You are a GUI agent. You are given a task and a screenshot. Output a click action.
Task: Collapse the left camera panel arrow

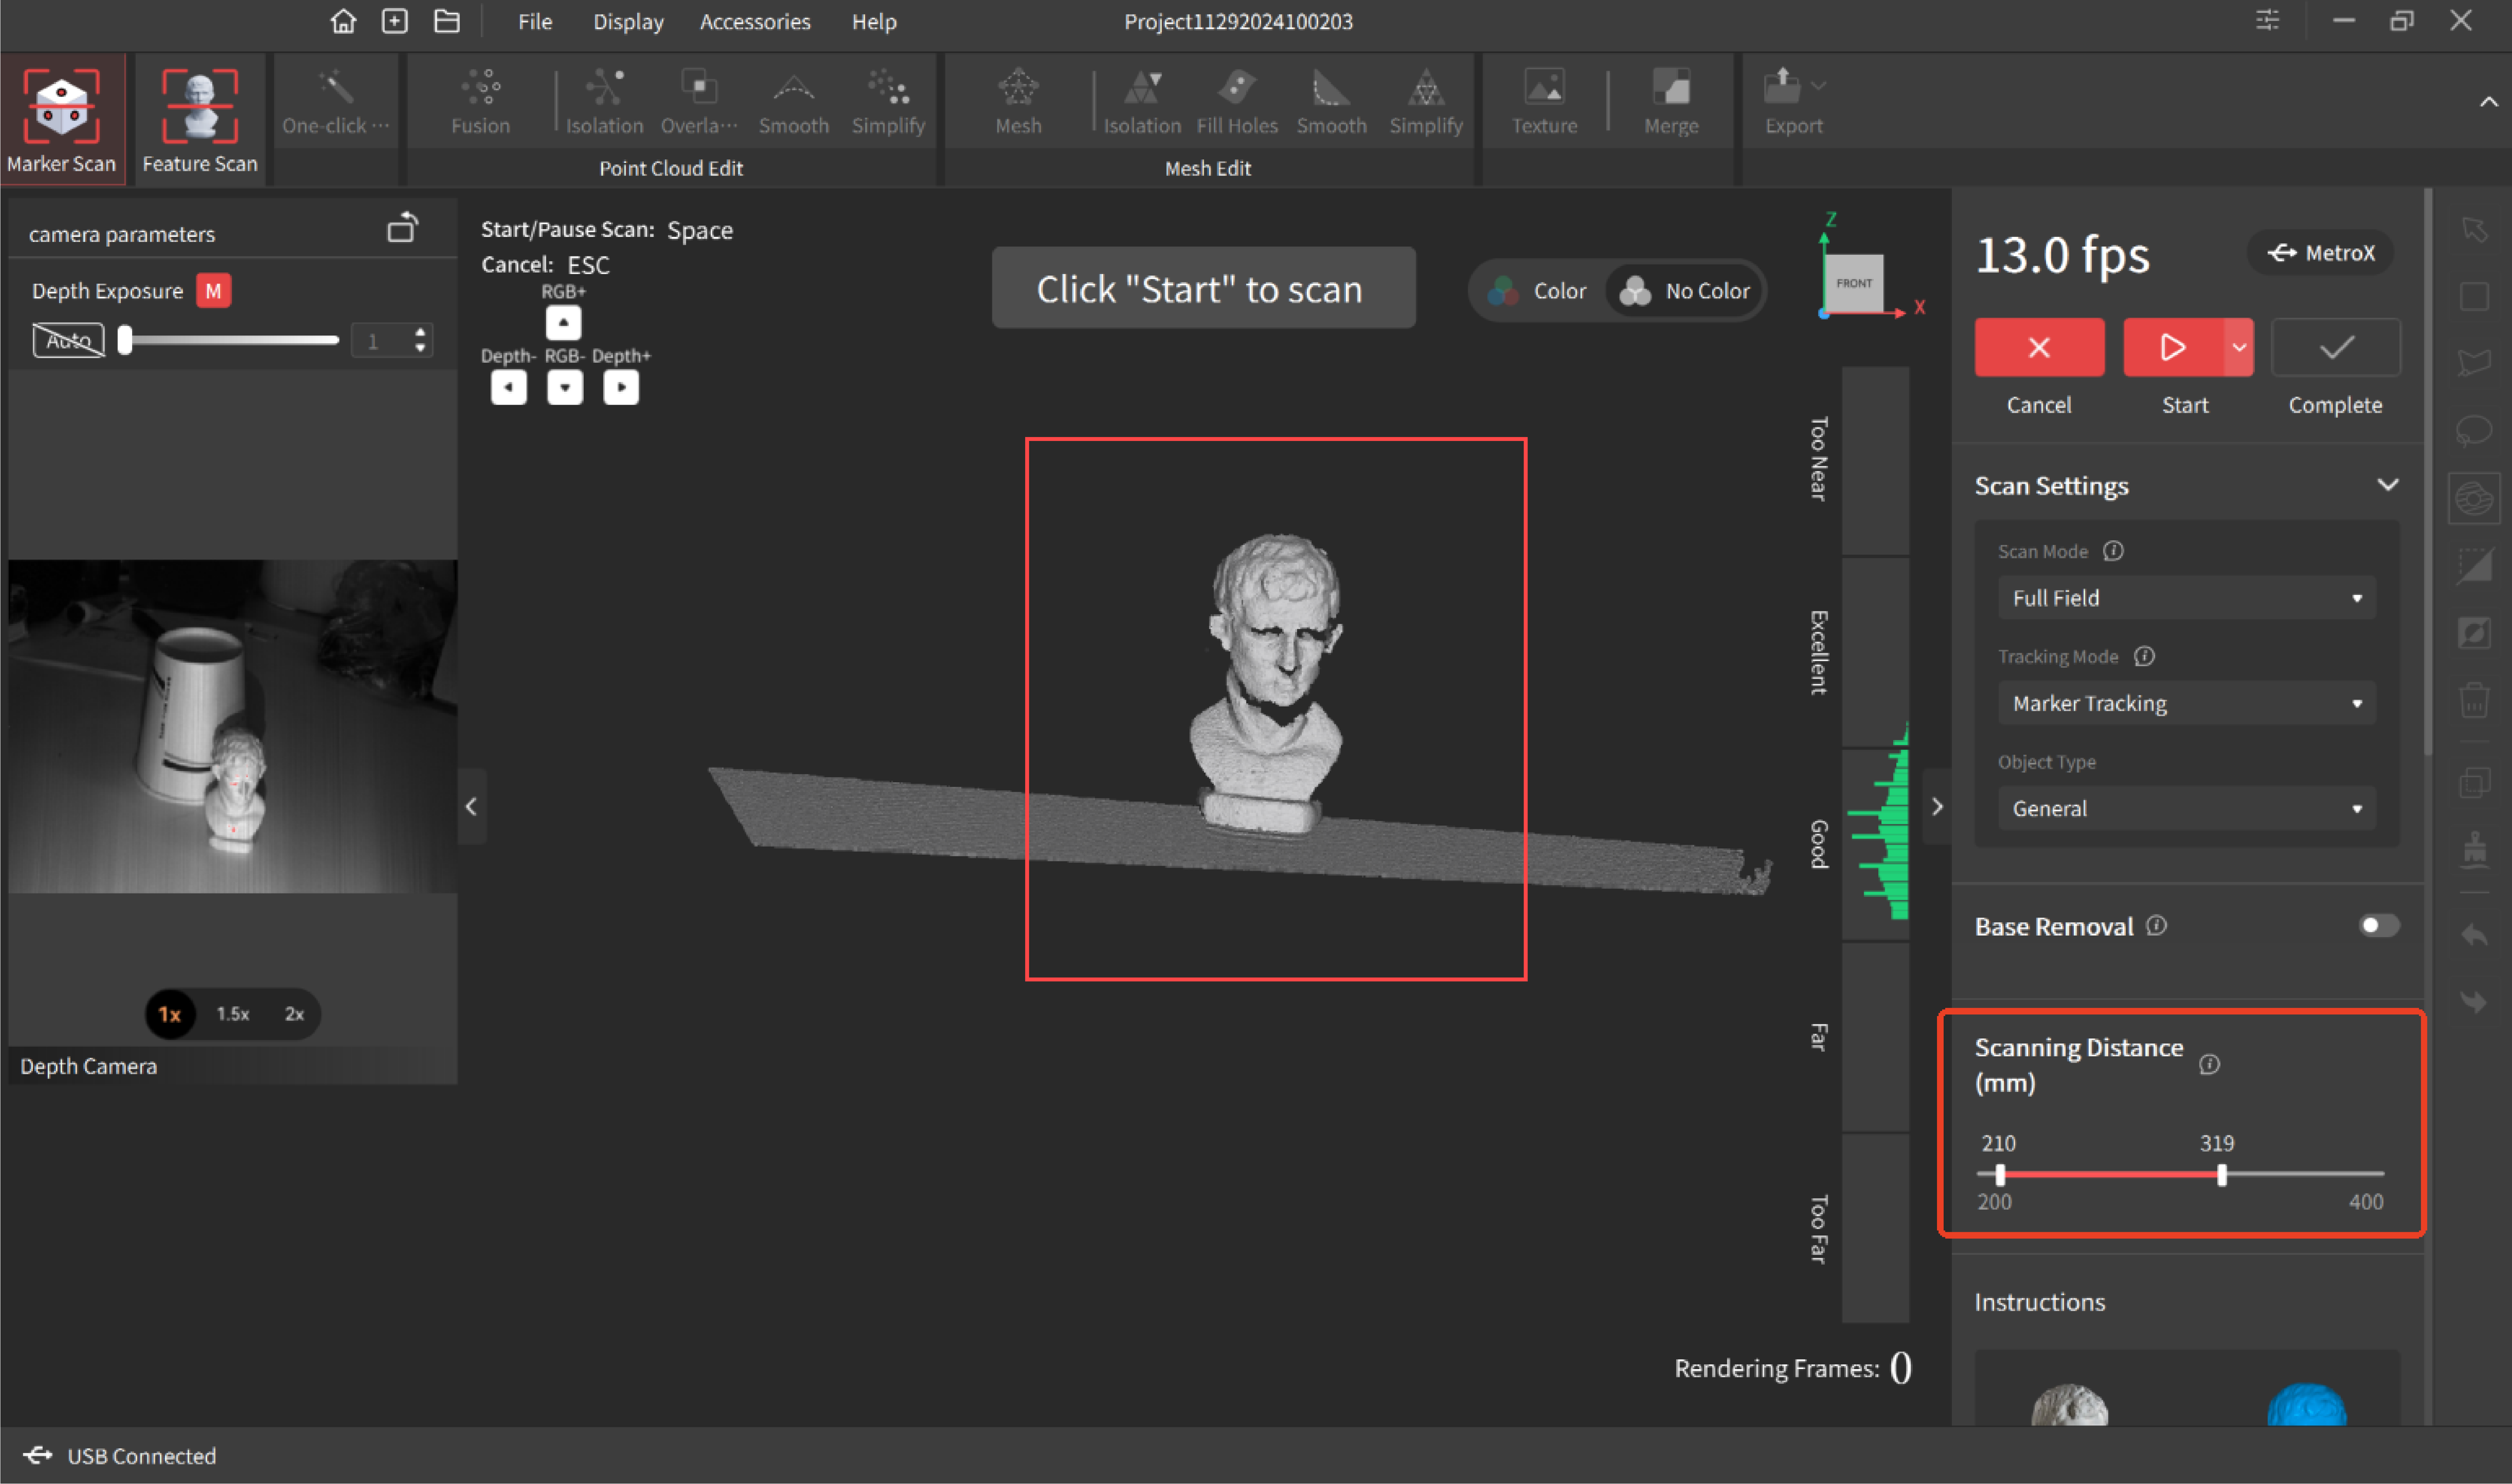point(471,806)
